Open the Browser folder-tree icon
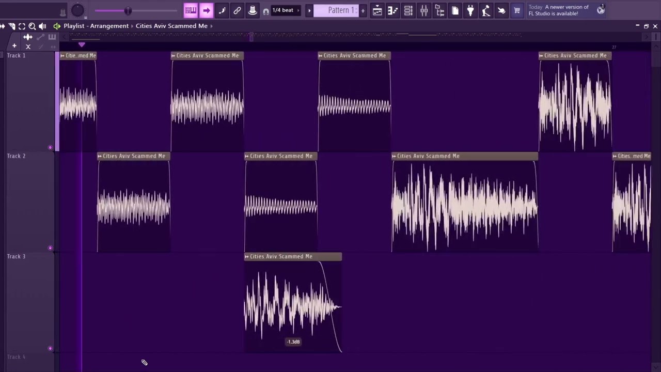 click(x=439, y=10)
